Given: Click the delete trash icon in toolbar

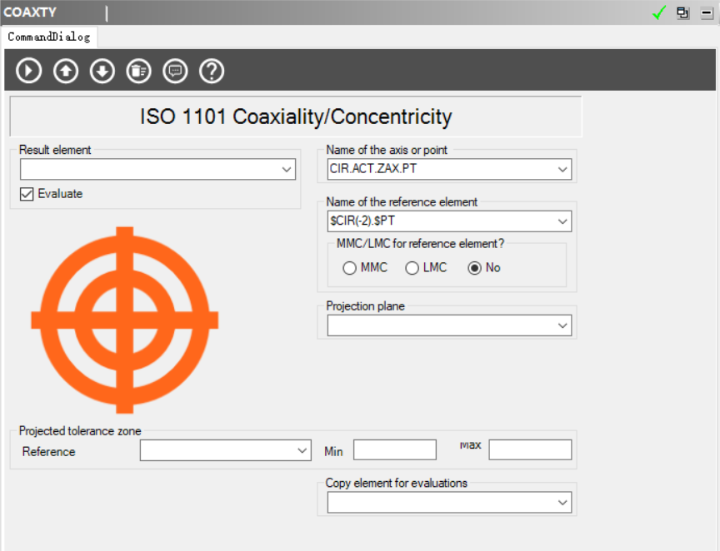Looking at the screenshot, I should (138, 71).
